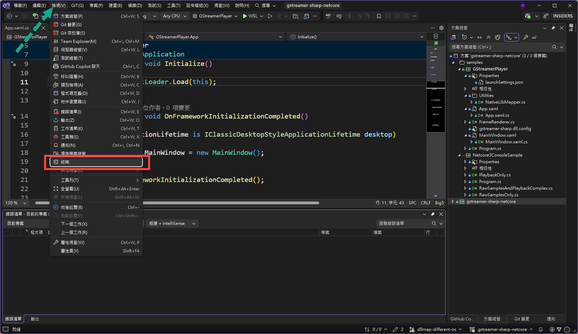Open the Initialize() member dropdown
This screenshot has height=334, width=578.
tap(356, 37)
